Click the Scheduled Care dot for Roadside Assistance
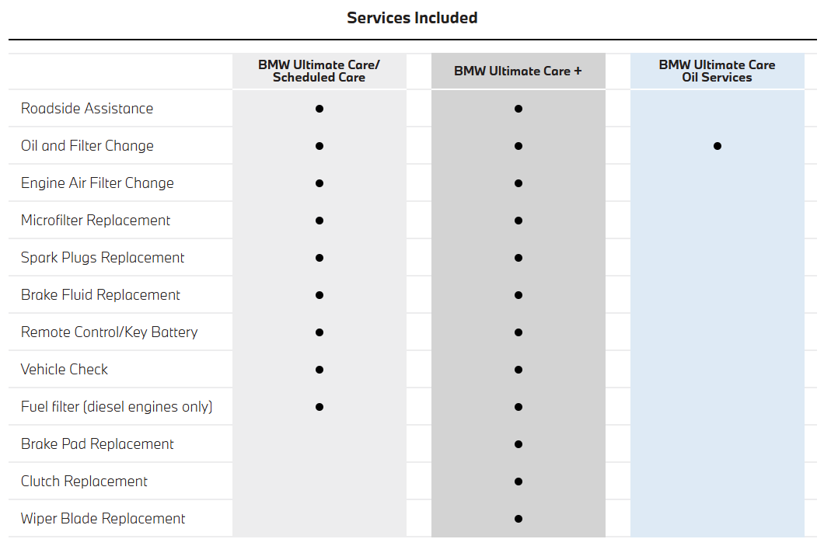This screenshot has height=539, width=824. (x=319, y=109)
